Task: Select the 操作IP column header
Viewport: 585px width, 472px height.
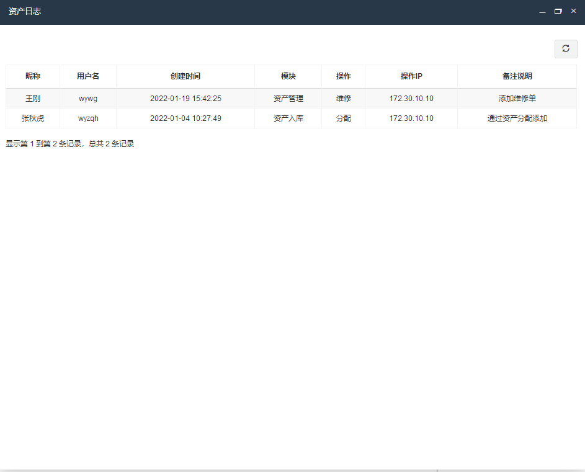Action: tap(411, 76)
